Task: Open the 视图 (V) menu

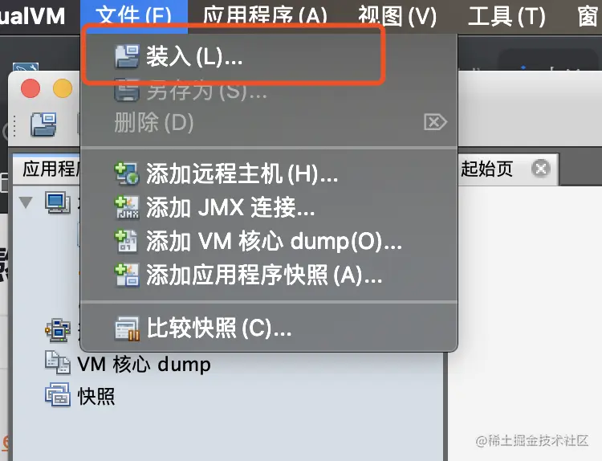Action: (x=397, y=16)
